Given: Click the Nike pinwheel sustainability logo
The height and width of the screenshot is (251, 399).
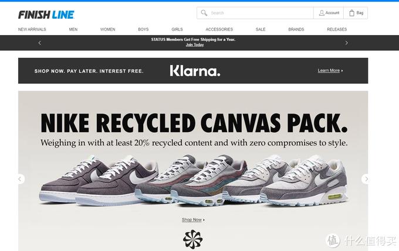Looking at the screenshot, I should tap(193, 239).
